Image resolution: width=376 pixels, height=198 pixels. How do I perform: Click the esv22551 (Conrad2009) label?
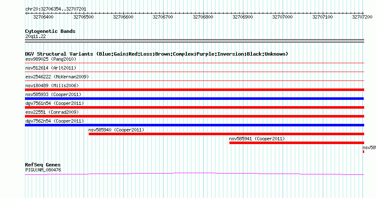52,112
